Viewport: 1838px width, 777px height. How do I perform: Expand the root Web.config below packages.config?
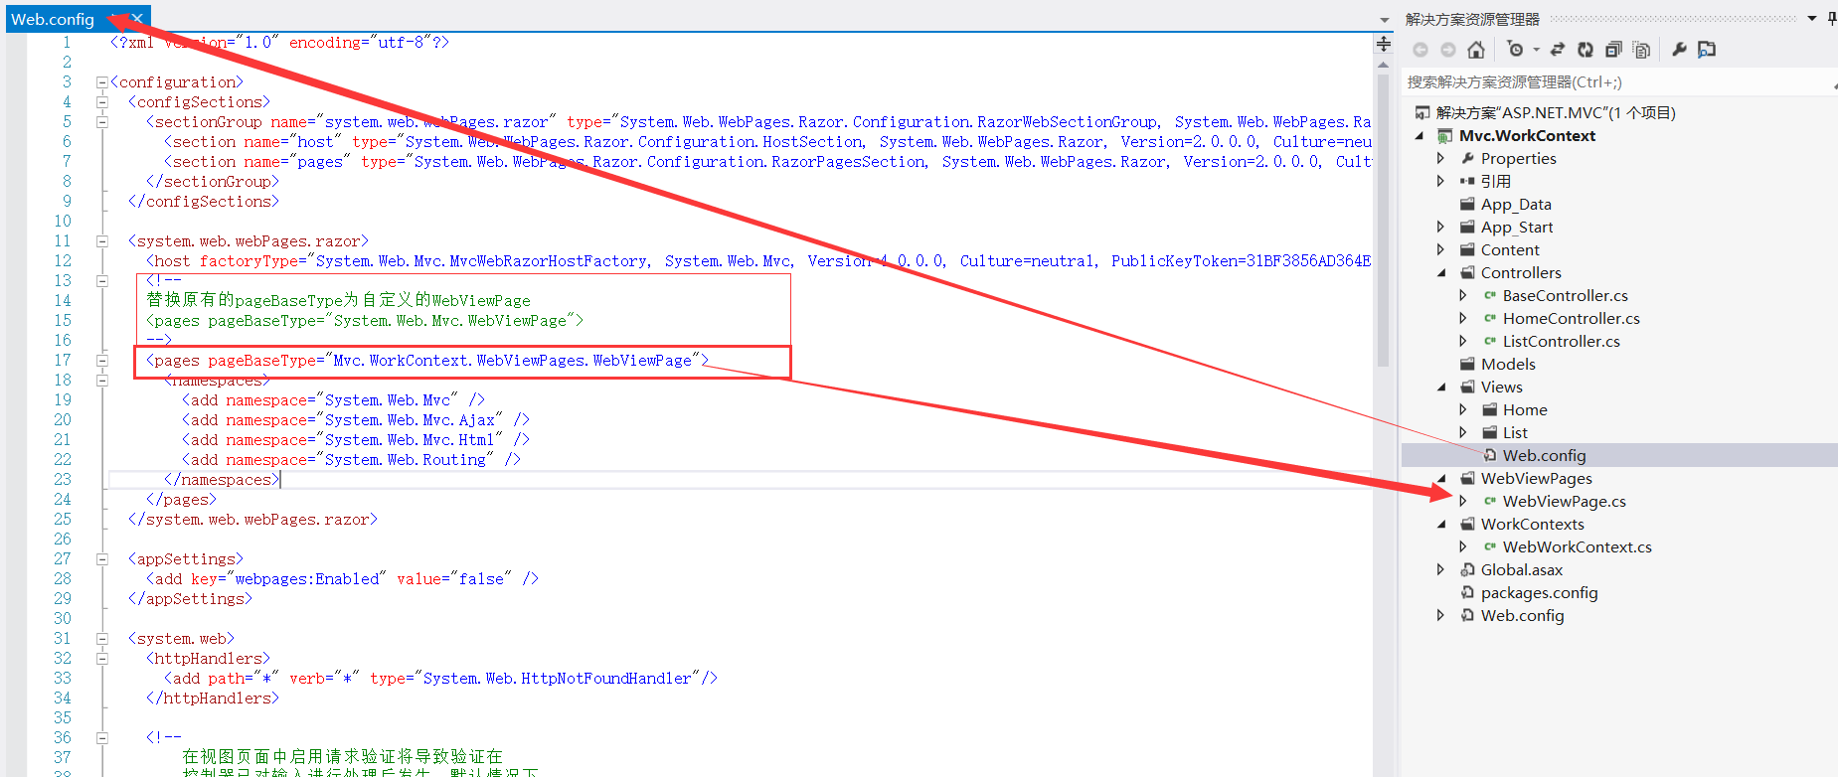click(1440, 616)
